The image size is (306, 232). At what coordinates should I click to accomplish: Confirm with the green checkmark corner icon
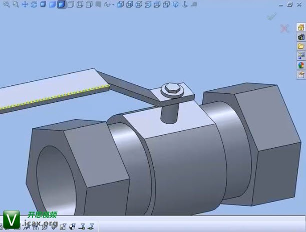[271, 16]
